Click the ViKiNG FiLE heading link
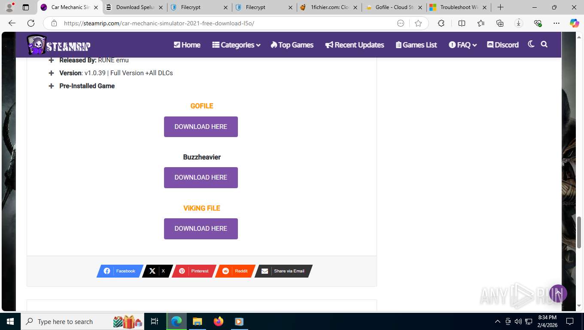 click(x=202, y=208)
